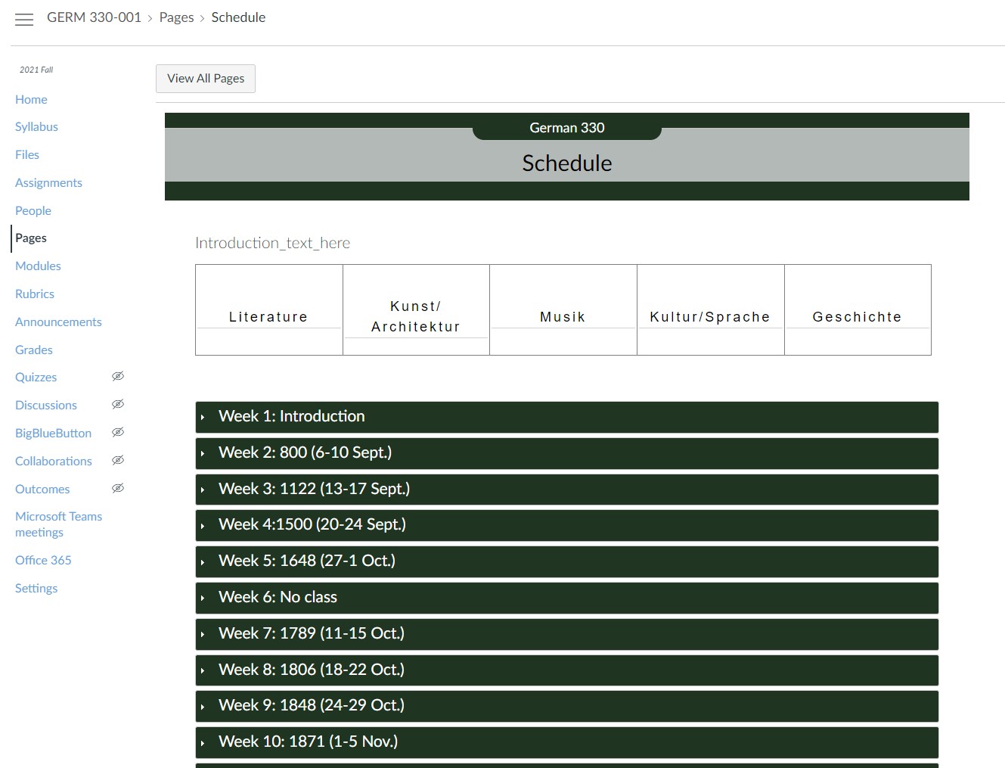Click the hidden eye icon beside Collaborations

pyautogui.click(x=118, y=461)
